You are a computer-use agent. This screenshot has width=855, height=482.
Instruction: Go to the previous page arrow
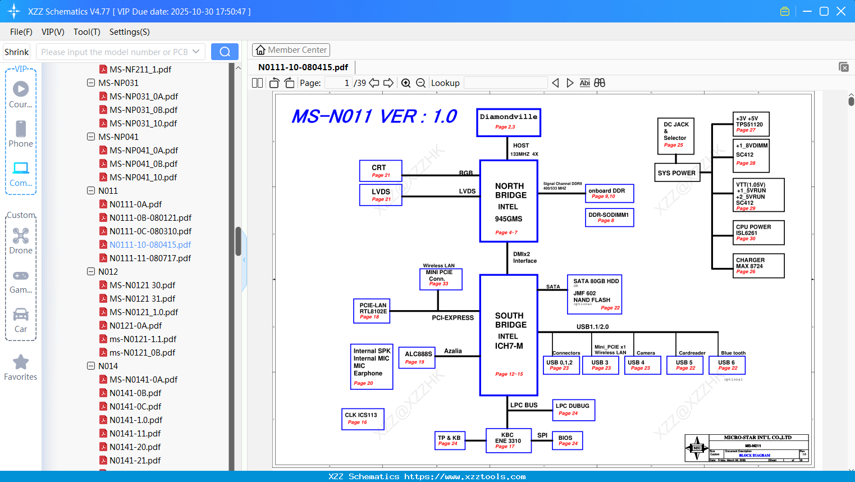374,83
